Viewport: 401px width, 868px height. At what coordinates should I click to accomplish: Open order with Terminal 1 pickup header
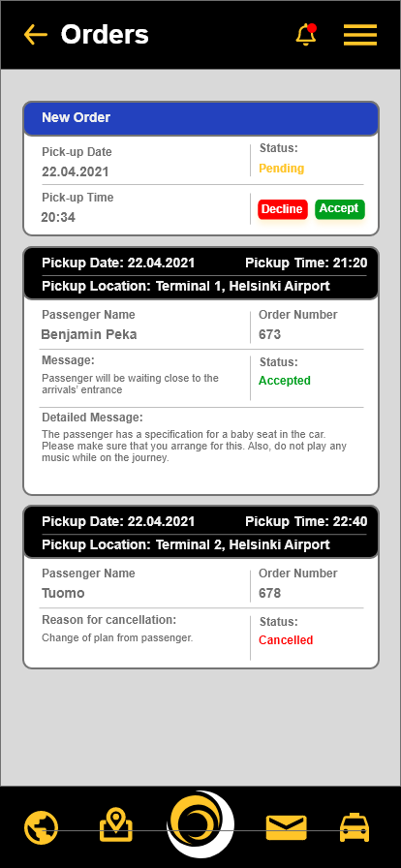tap(201, 273)
